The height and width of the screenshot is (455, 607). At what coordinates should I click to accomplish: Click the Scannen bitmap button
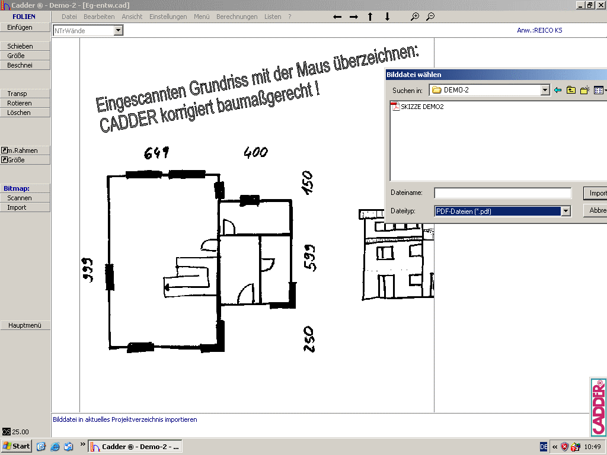tap(25, 198)
